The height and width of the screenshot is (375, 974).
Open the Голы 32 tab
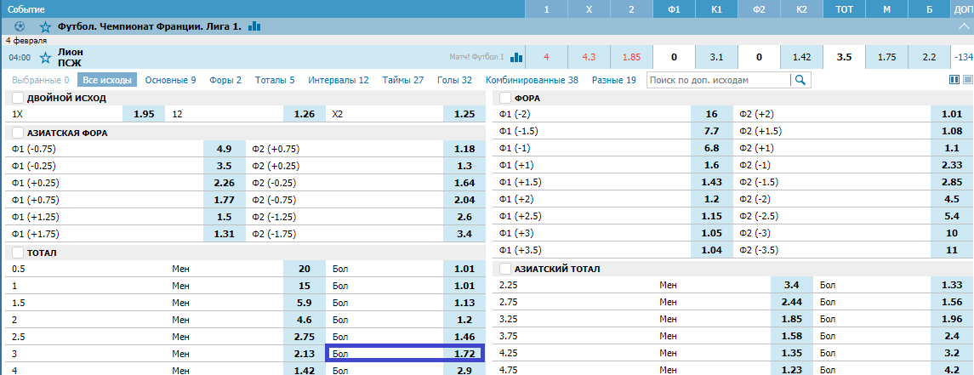point(454,80)
